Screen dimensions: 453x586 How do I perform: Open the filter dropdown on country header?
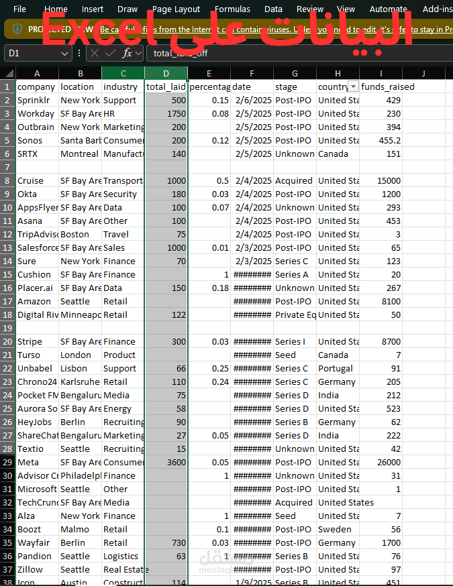353,86
